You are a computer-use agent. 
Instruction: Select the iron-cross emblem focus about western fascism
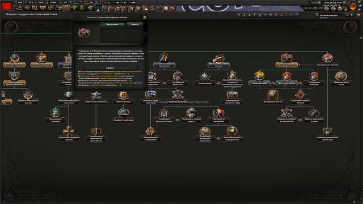69,134
